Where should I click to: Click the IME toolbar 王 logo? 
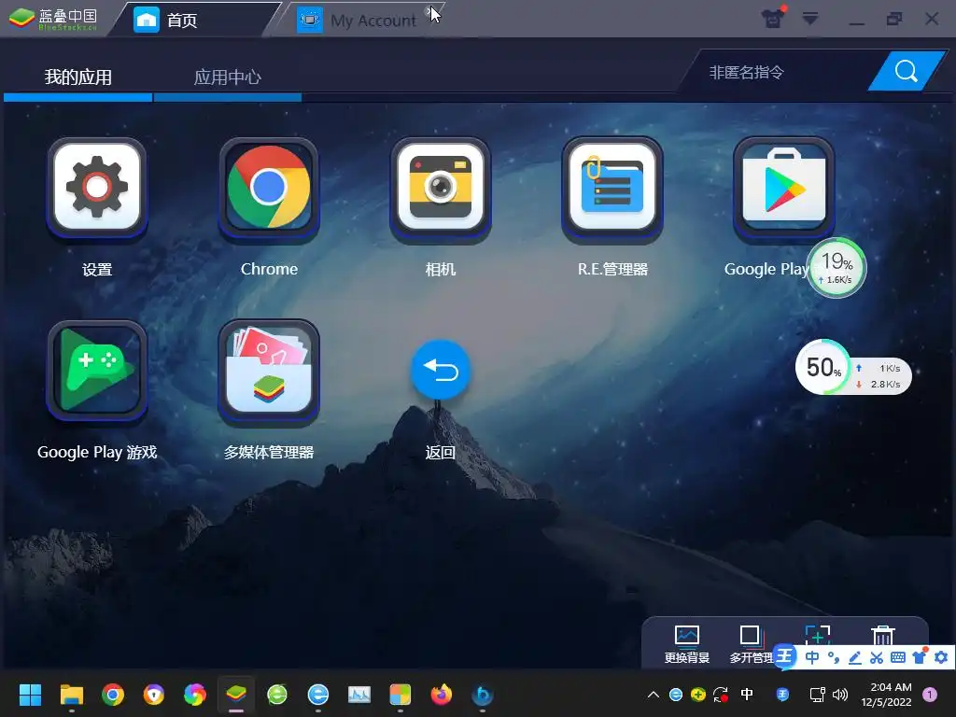point(785,657)
